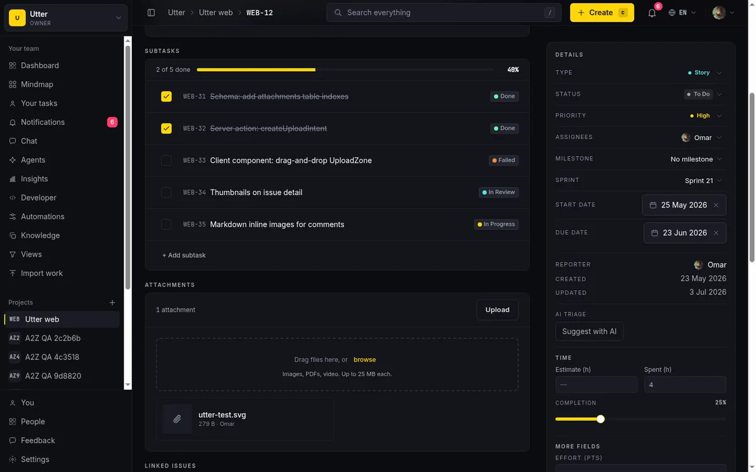Select the Utter web project
The height and width of the screenshot is (472, 756).
62,319
